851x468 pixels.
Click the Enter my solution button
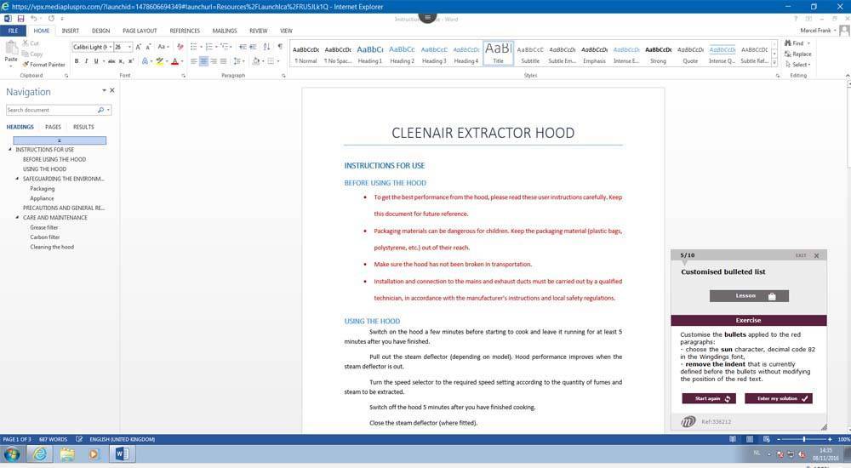pos(779,398)
